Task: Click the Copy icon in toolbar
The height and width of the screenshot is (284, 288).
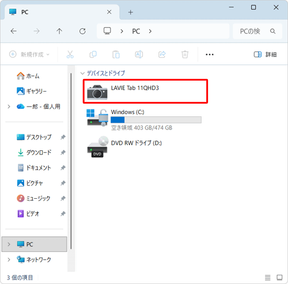Action: pos(93,54)
